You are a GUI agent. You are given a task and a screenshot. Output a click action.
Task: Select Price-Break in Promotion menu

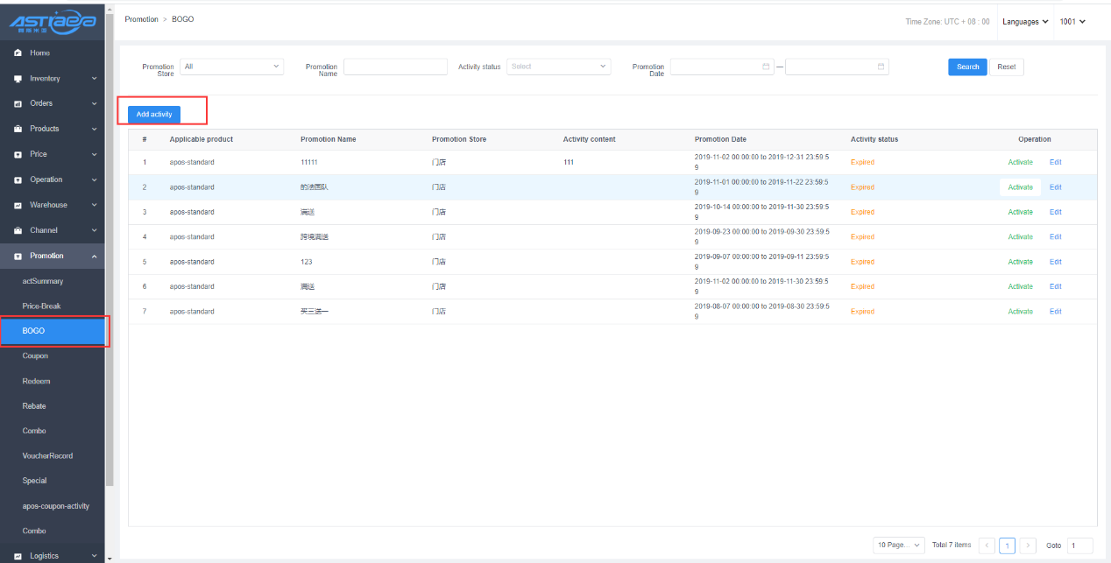41,306
